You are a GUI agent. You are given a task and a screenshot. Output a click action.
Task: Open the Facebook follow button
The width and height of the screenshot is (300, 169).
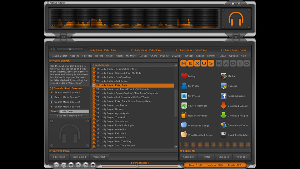coord(188,157)
